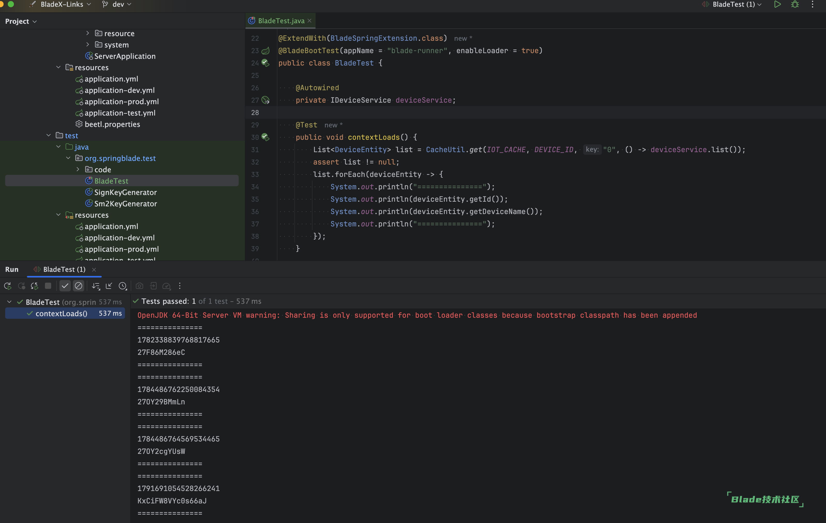Collapse the test folder

tap(49, 135)
